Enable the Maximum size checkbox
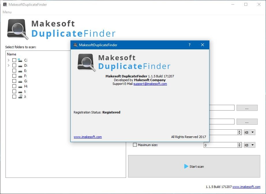Image resolution: width=266 pixels, height=194 pixels. point(135,145)
